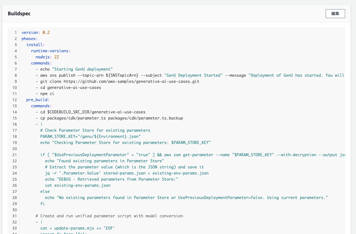The image size is (356, 234).
Task: Select the pre_build phase key
Action: tap(38, 100)
